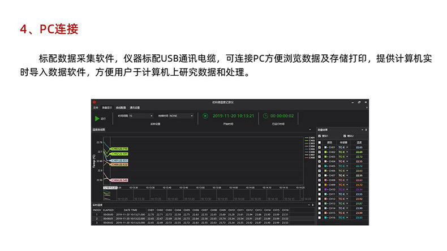Select data table row with index 1
Viewport: 447px width, 251px height.
pyautogui.click(x=203, y=214)
